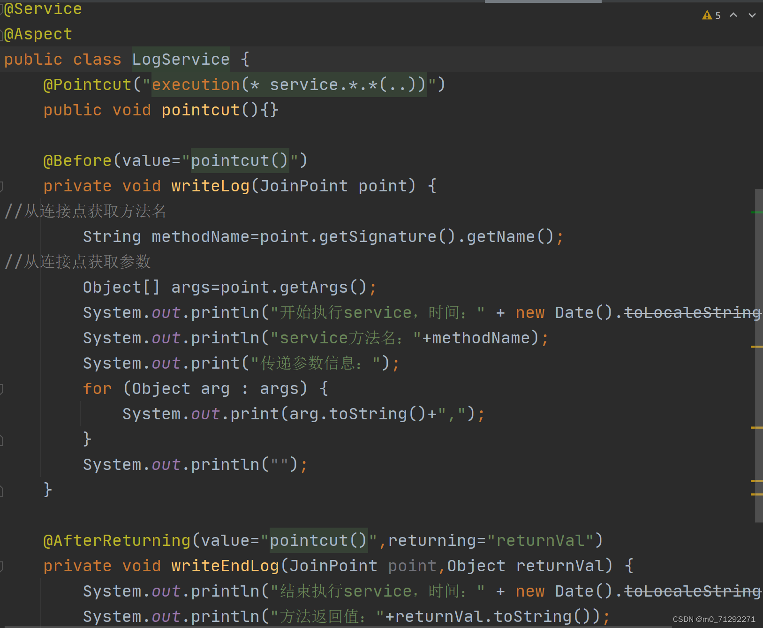
Task: Click the green stripe marker on scrollbar
Action: 756,212
